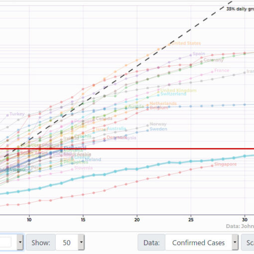The width and height of the screenshot is (254, 254).
Task: Select the Spain label on the chart
Action: 199,54
